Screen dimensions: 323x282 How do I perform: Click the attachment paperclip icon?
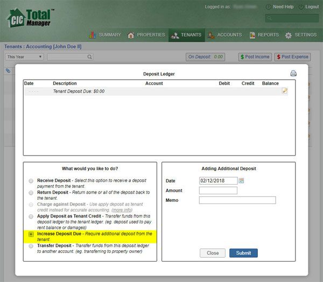click(x=8, y=70)
